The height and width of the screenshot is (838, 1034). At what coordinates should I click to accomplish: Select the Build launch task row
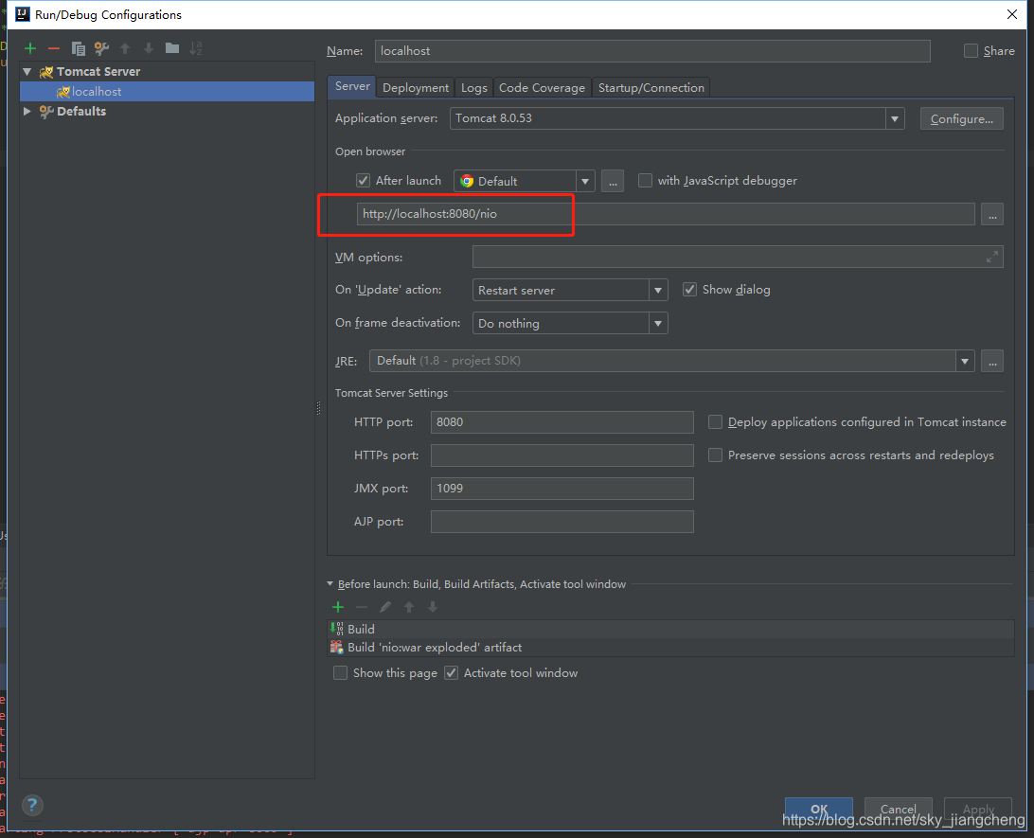(x=670, y=629)
